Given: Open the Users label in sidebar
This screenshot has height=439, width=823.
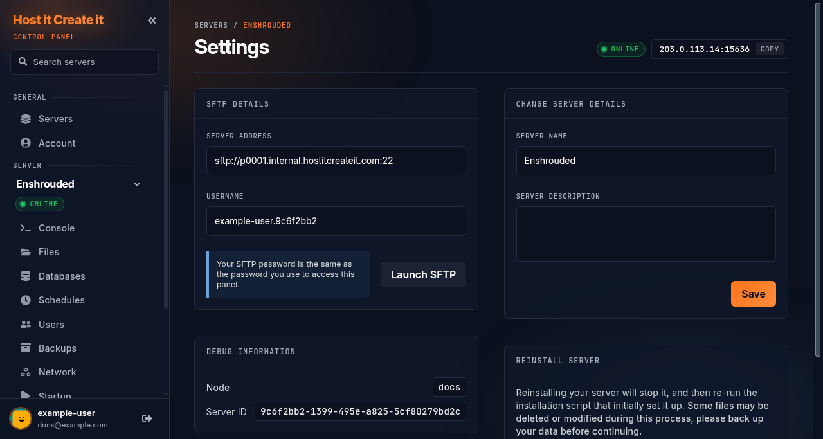Looking at the screenshot, I should pos(51,325).
